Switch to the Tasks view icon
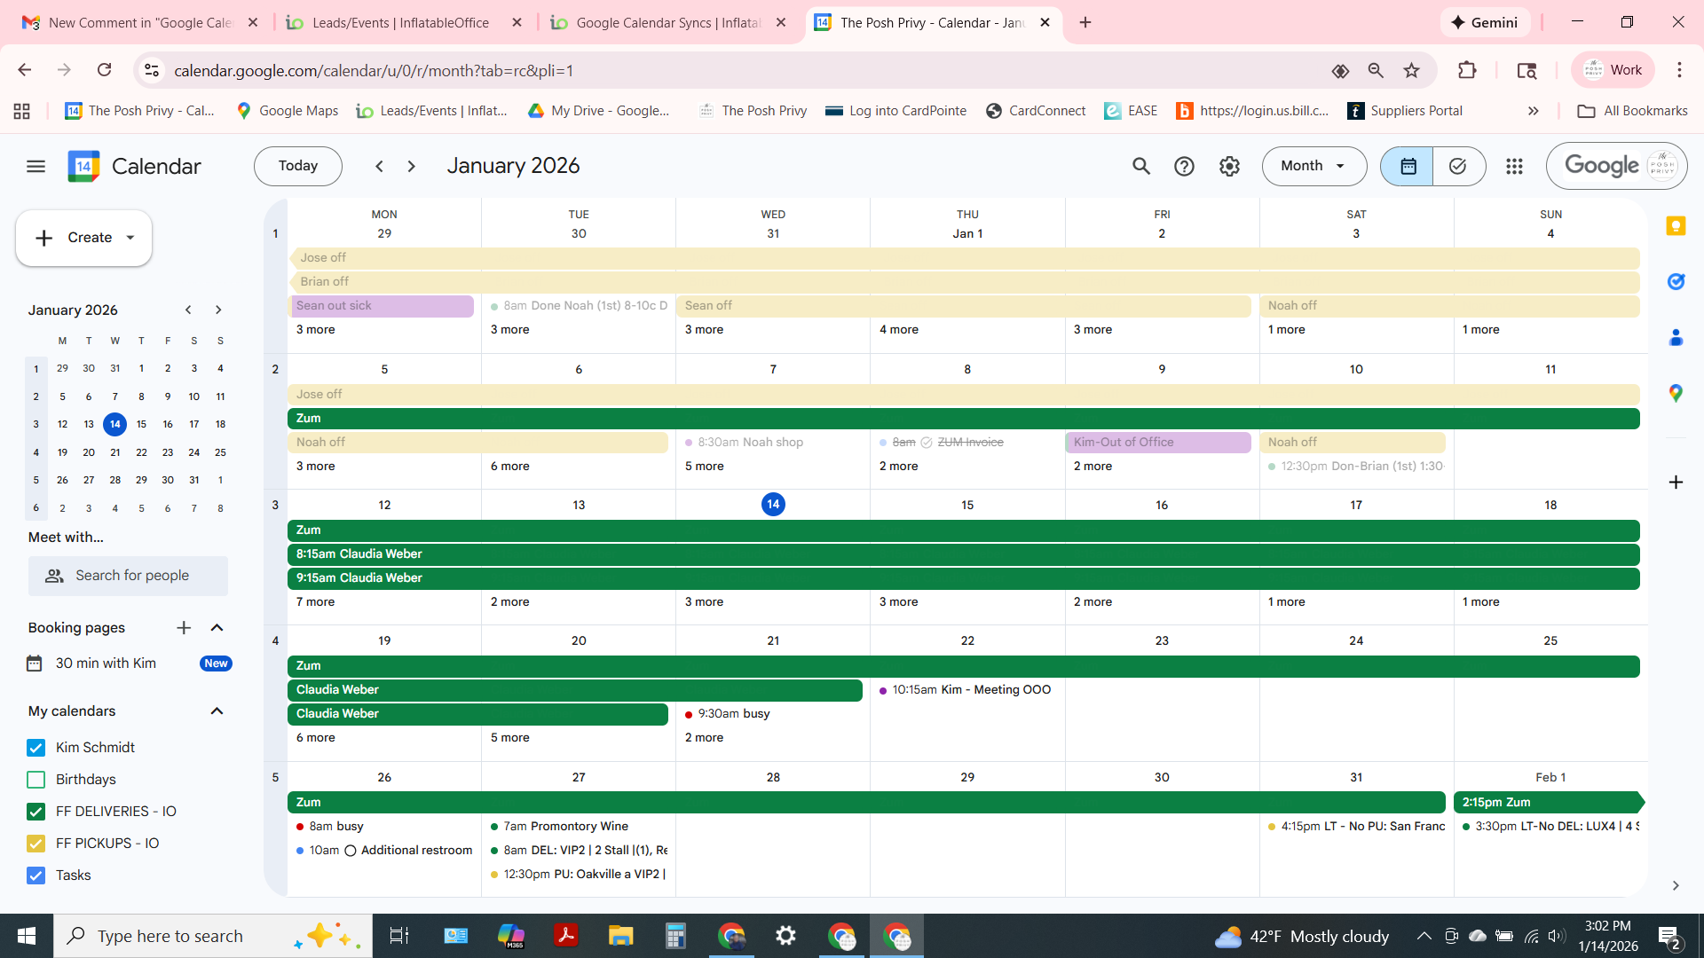Image resolution: width=1704 pixels, height=958 pixels. click(1458, 166)
